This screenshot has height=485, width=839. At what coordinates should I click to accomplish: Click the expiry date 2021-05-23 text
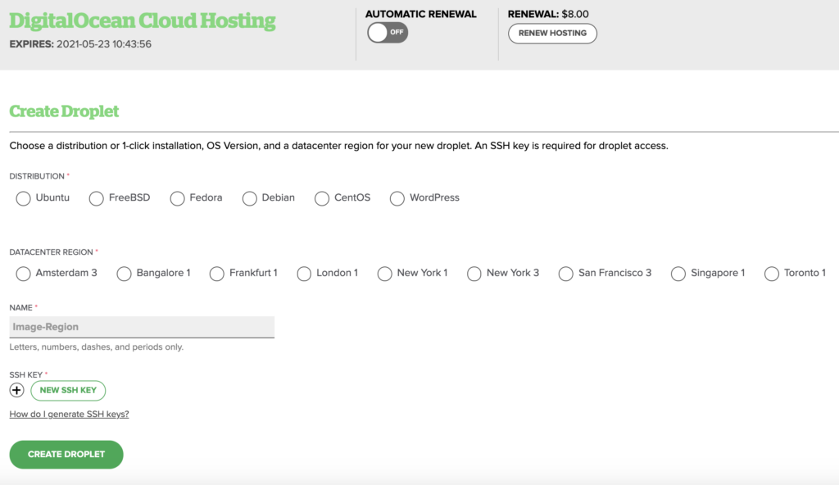(104, 44)
